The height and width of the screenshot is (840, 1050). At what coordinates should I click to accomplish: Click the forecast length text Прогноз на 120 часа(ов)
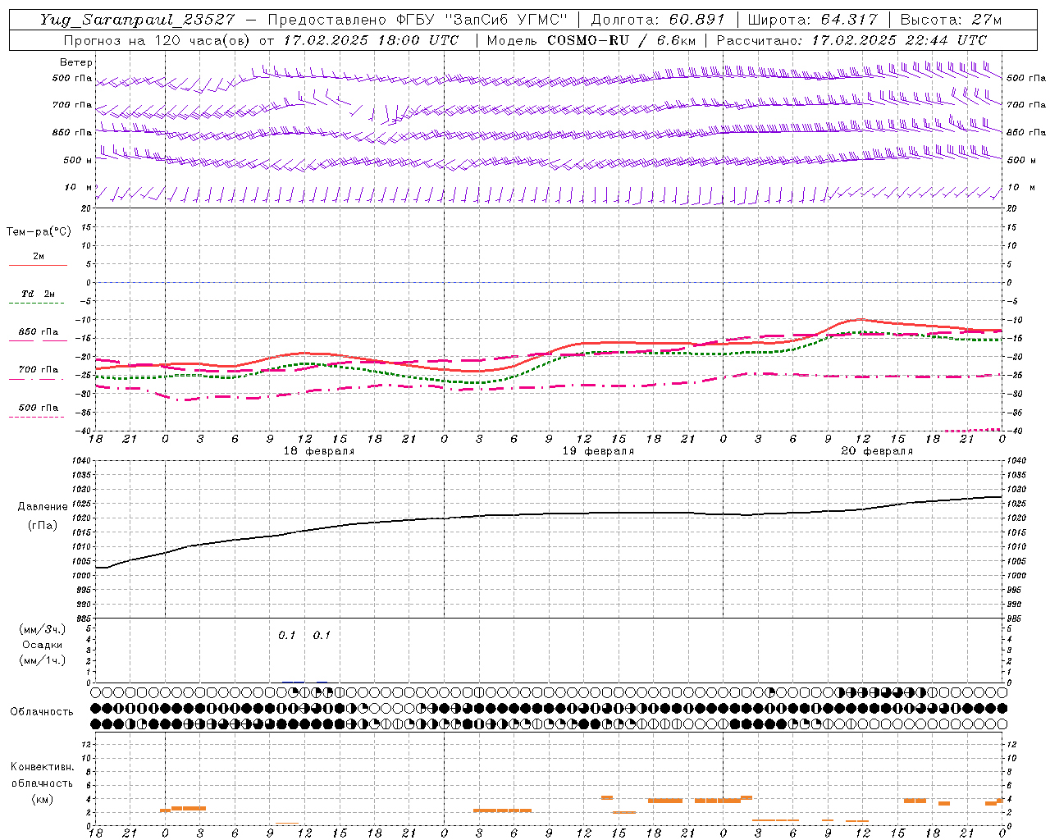click(x=157, y=40)
